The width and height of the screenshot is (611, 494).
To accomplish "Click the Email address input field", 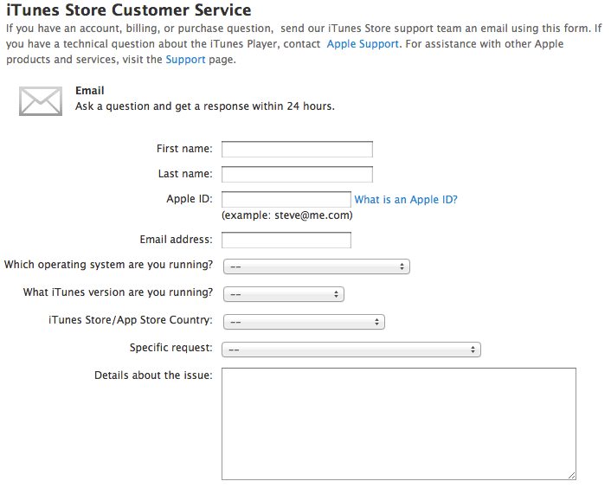I will tap(286, 240).
